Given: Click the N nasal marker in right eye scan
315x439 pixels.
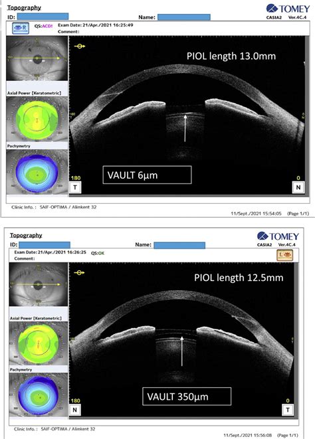Looking at the screenshot, I should click(x=298, y=187).
